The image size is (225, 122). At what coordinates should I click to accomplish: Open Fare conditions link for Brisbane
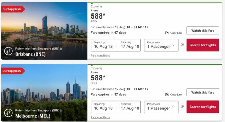pyautogui.click(x=100, y=56)
